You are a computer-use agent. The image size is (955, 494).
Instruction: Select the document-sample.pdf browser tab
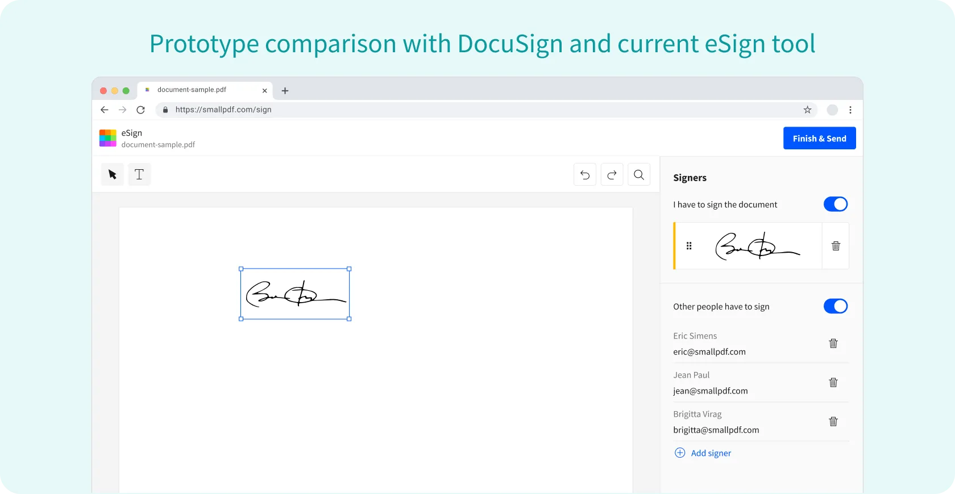pyautogui.click(x=199, y=90)
